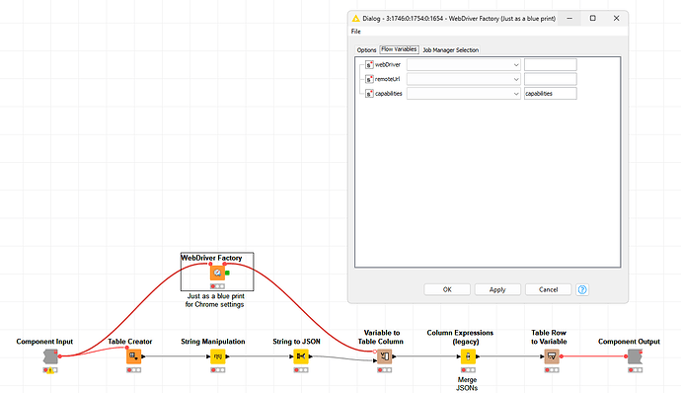
Task: Select the String to JSON node
Action: (x=301, y=356)
